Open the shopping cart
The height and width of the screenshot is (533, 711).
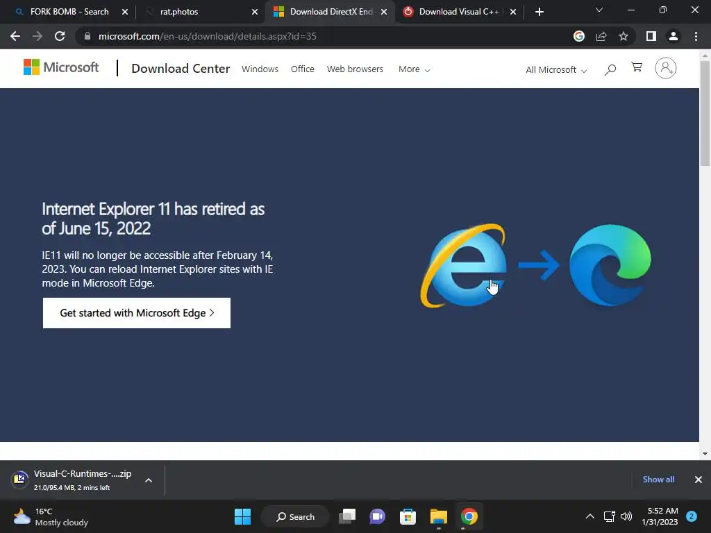coord(637,67)
